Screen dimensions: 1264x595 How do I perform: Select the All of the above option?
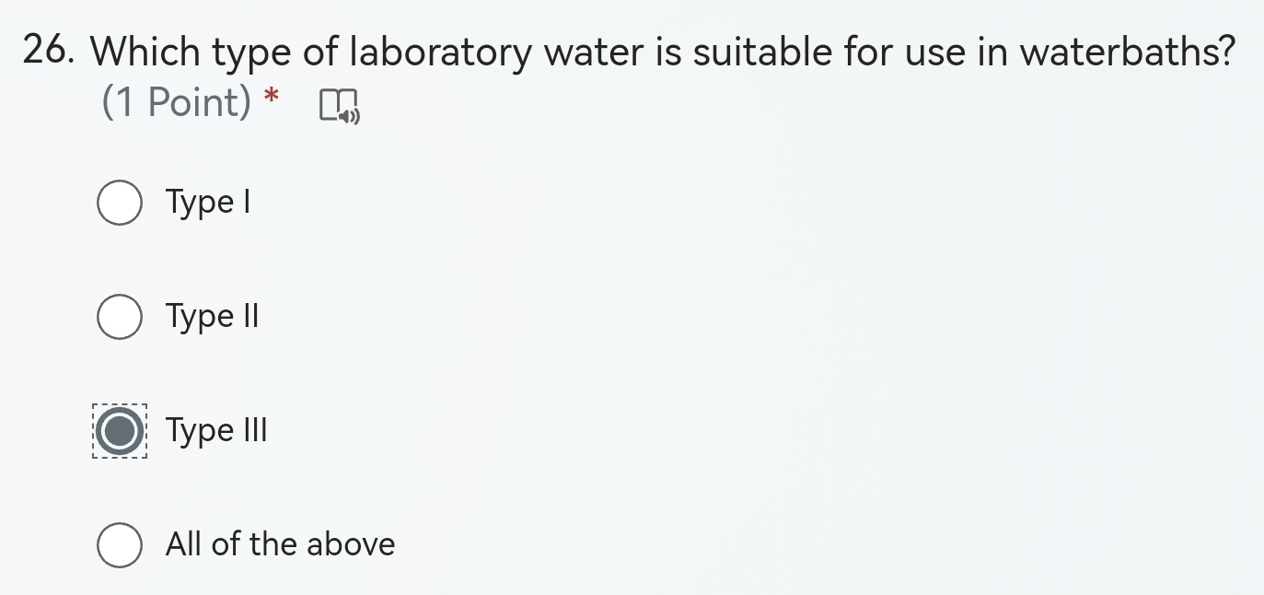(119, 543)
